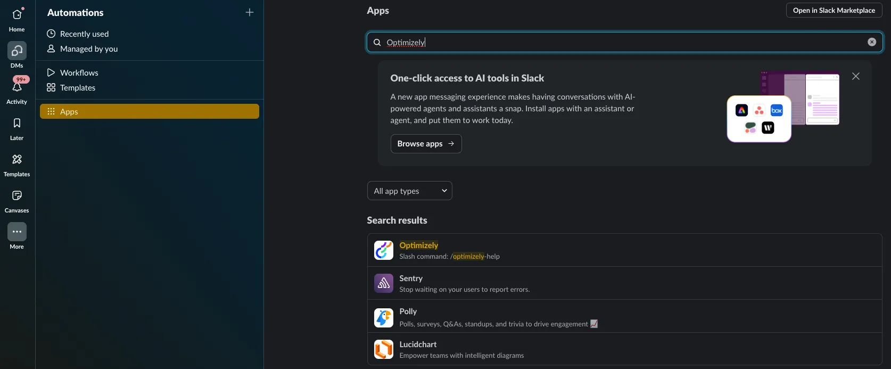Open the Templates icon in left rail
891x369 pixels.
tap(17, 160)
